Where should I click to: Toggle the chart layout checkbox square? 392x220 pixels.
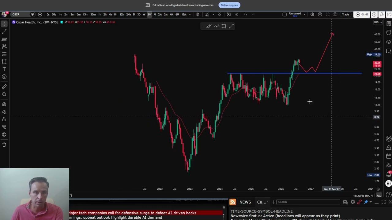click(x=285, y=14)
